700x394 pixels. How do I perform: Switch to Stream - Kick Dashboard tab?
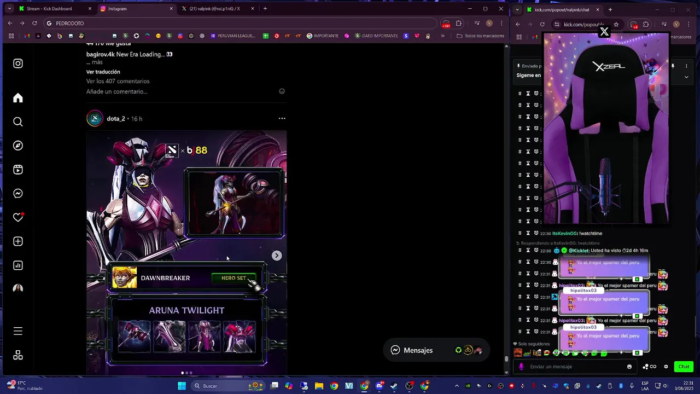pyautogui.click(x=55, y=9)
